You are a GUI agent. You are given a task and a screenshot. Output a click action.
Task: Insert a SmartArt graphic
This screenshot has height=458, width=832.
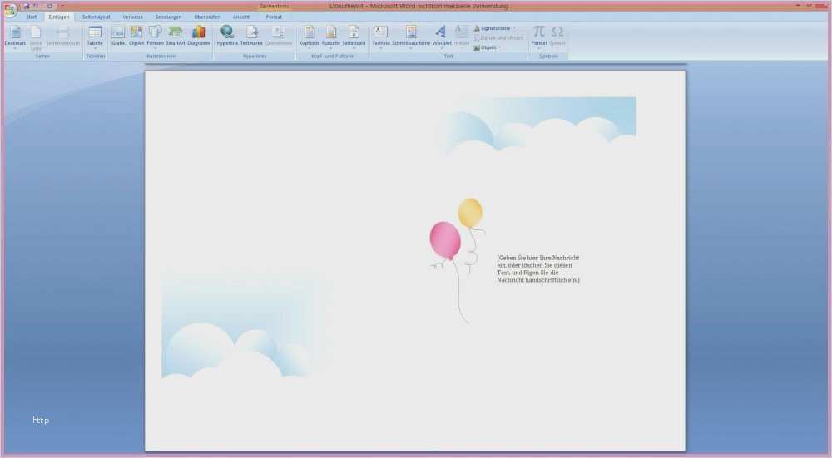[x=175, y=35]
